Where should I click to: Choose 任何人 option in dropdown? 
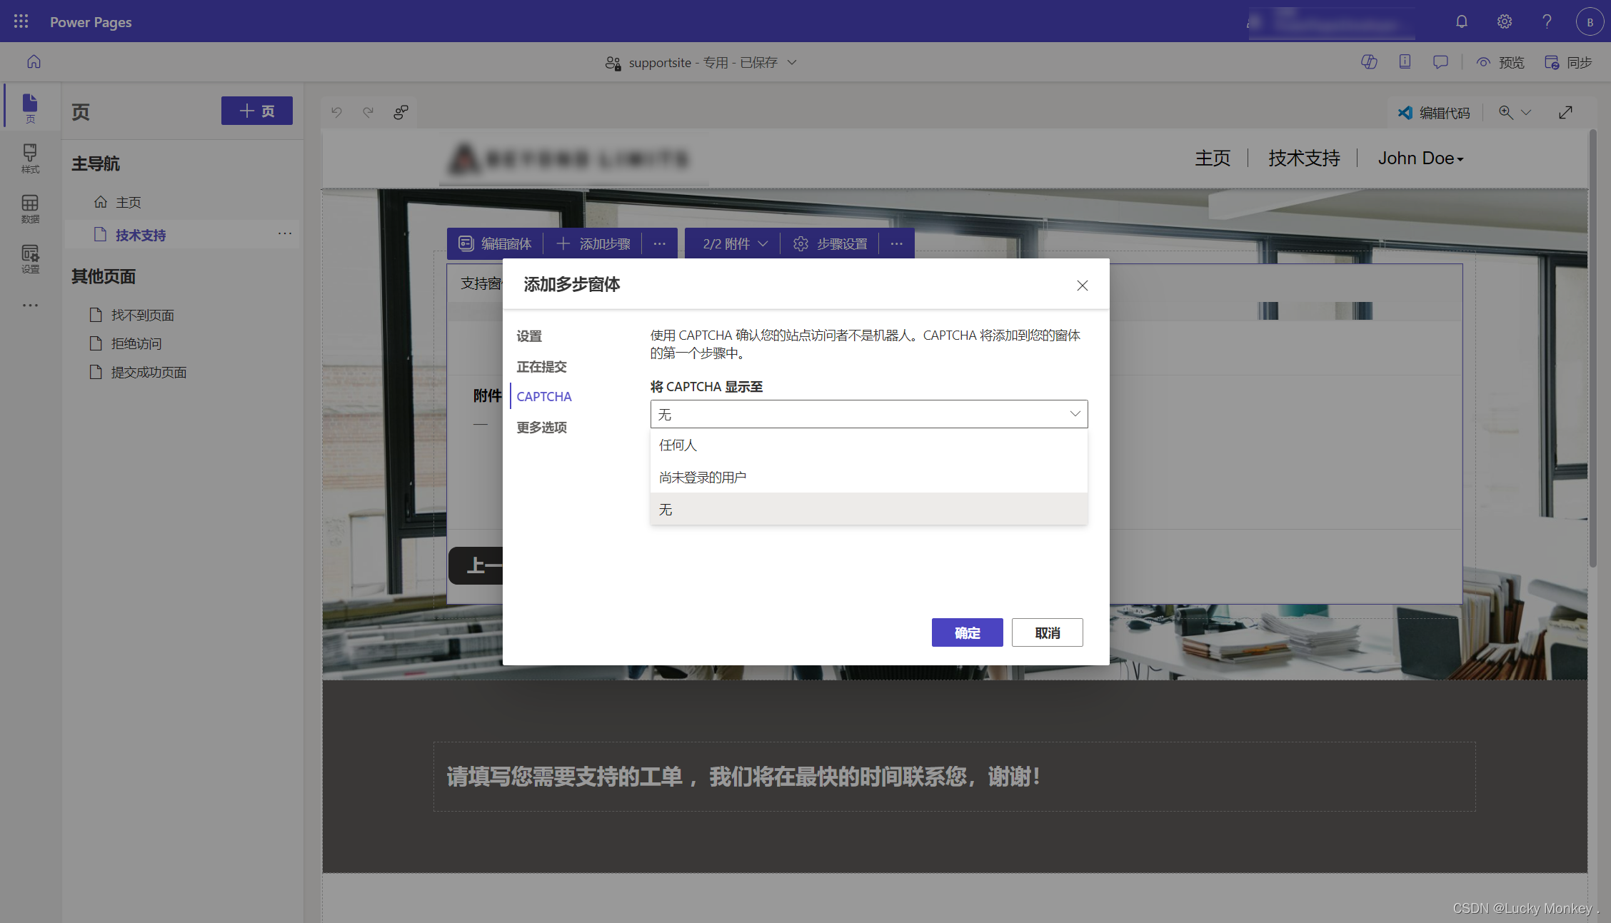pyautogui.click(x=868, y=445)
